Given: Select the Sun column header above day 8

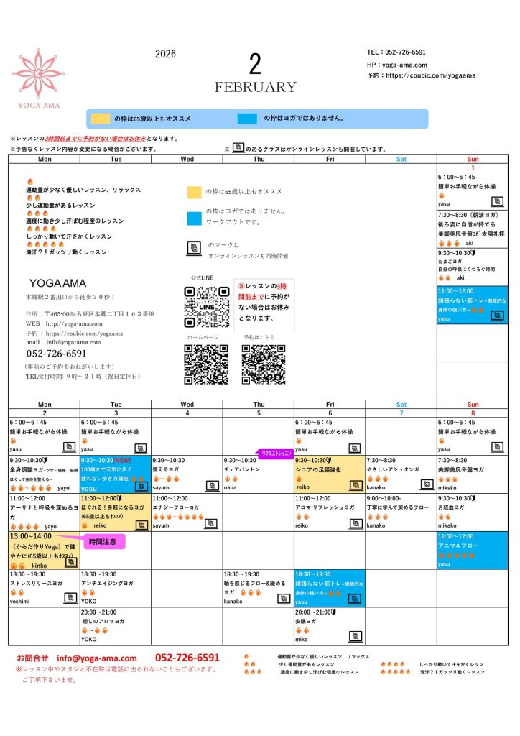Looking at the screenshot, I should click(x=473, y=405).
